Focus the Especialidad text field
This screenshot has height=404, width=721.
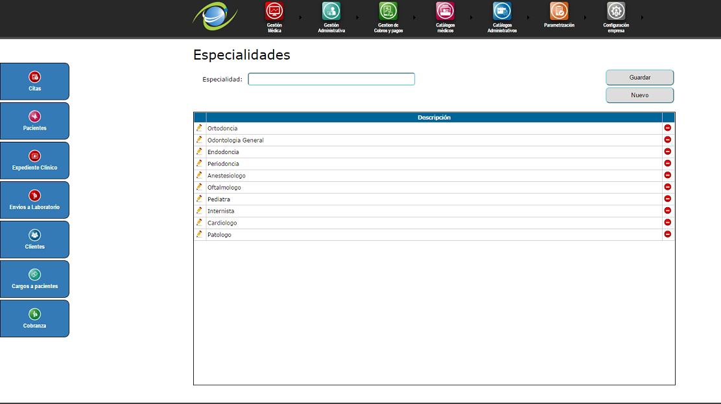tap(331, 79)
